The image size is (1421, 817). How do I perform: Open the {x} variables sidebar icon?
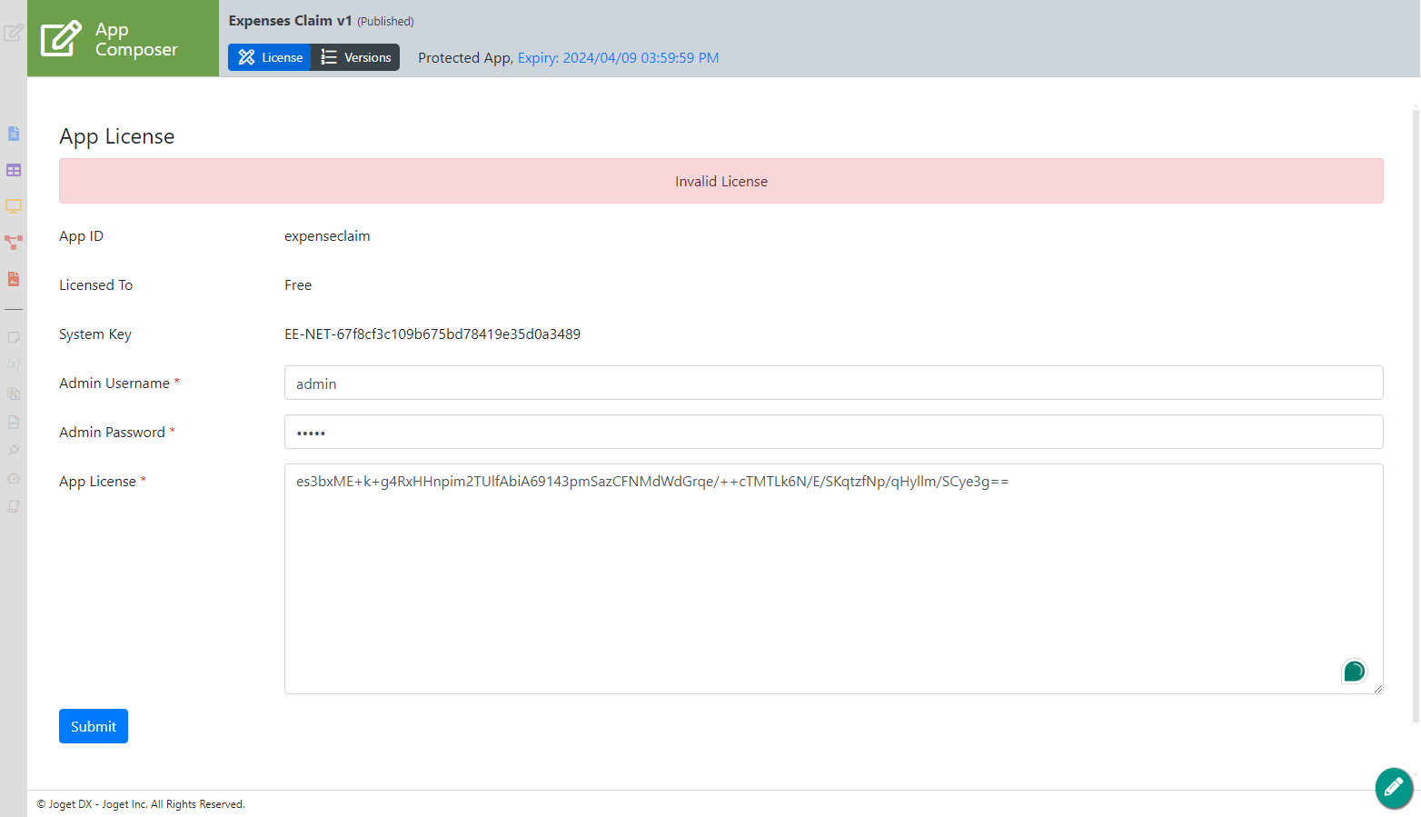point(14,364)
